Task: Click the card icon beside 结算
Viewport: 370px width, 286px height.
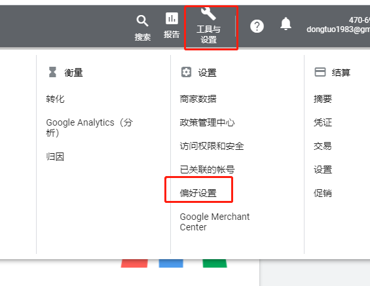Action: (x=320, y=72)
